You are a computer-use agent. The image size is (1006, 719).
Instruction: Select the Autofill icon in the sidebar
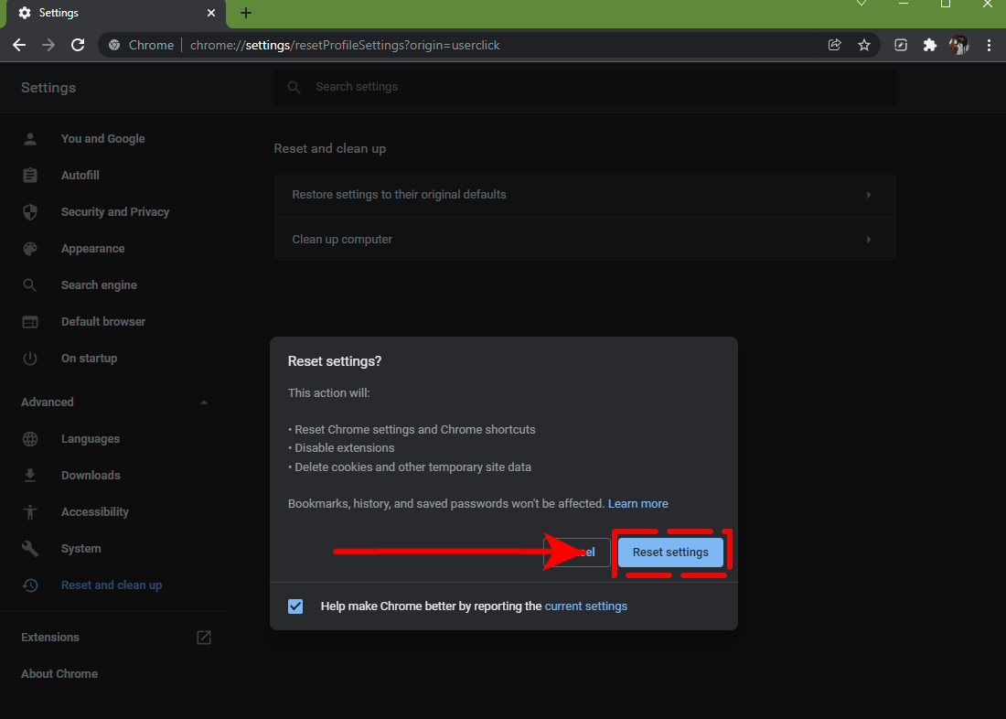point(30,175)
